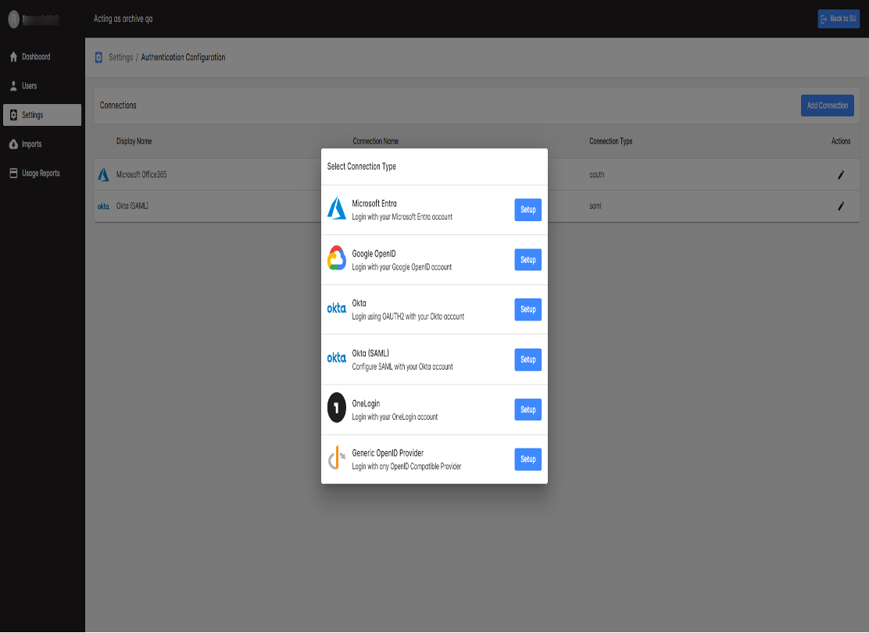The width and height of the screenshot is (869, 633).
Task: Open the Imports sidebar item
Action: [31, 145]
